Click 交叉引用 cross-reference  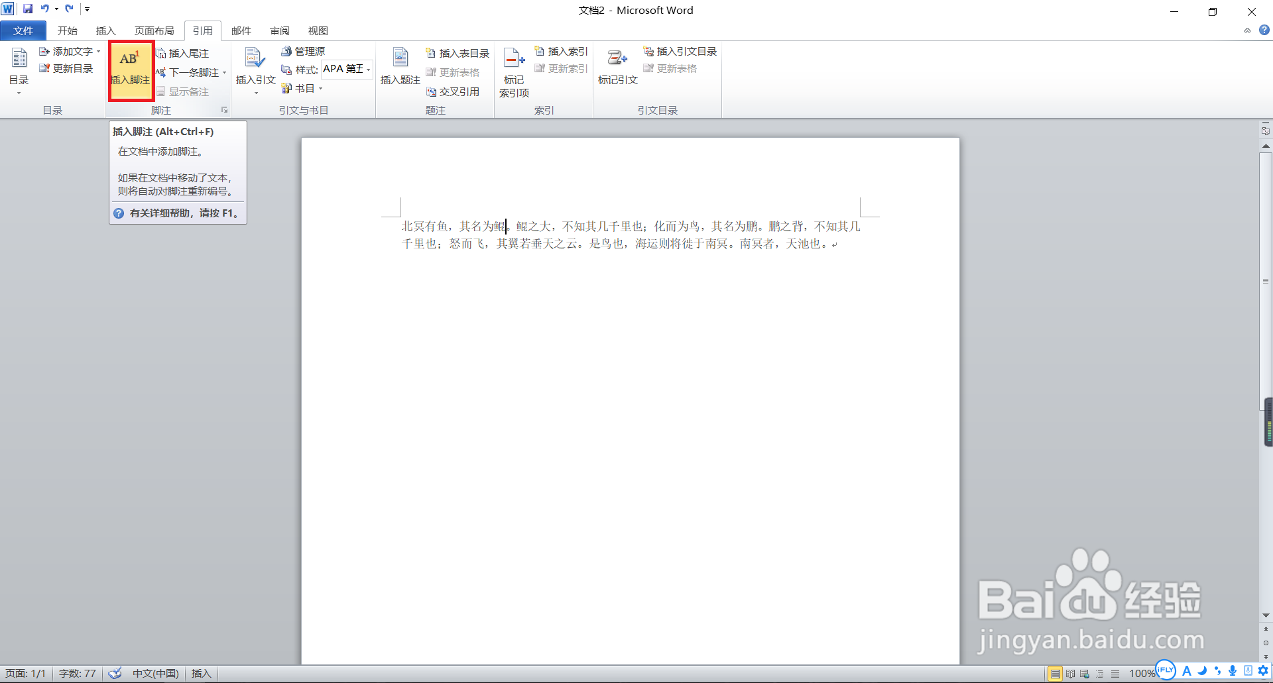point(453,91)
